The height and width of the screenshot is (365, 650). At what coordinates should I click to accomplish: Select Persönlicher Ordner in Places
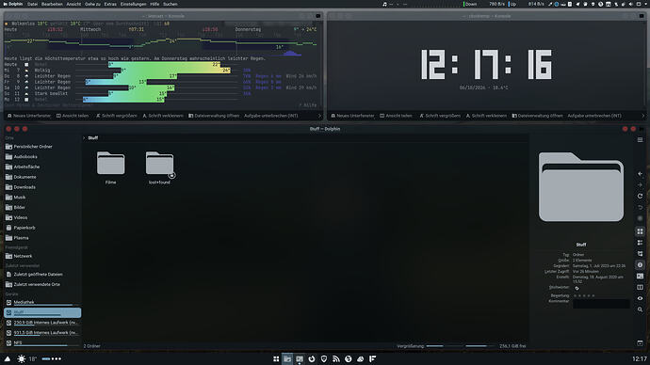click(x=42, y=147)
